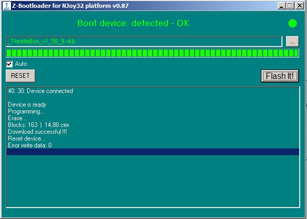Maximize the Z-Bootloader window

(290, 6)
